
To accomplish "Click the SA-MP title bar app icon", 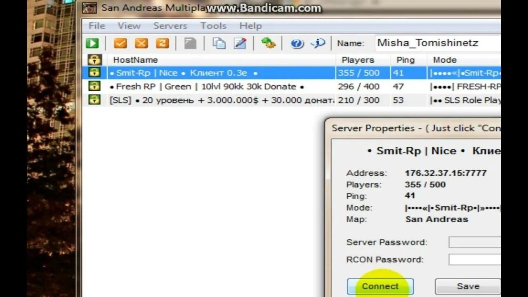I will tap(89, 8).
